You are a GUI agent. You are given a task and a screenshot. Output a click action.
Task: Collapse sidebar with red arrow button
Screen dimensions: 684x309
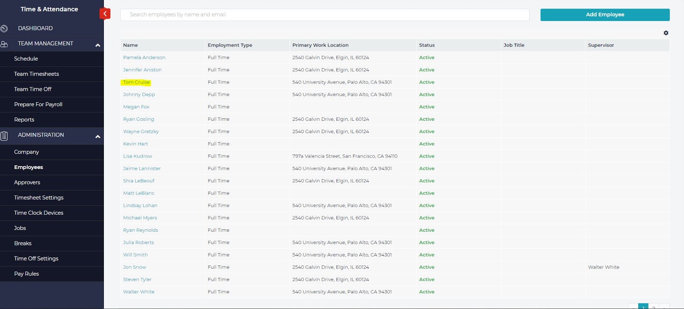[x=105, y=14]
